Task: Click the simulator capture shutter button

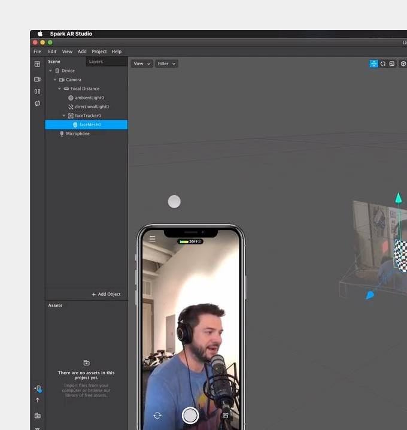Action: pyautogui.click(x=190, y=416)
